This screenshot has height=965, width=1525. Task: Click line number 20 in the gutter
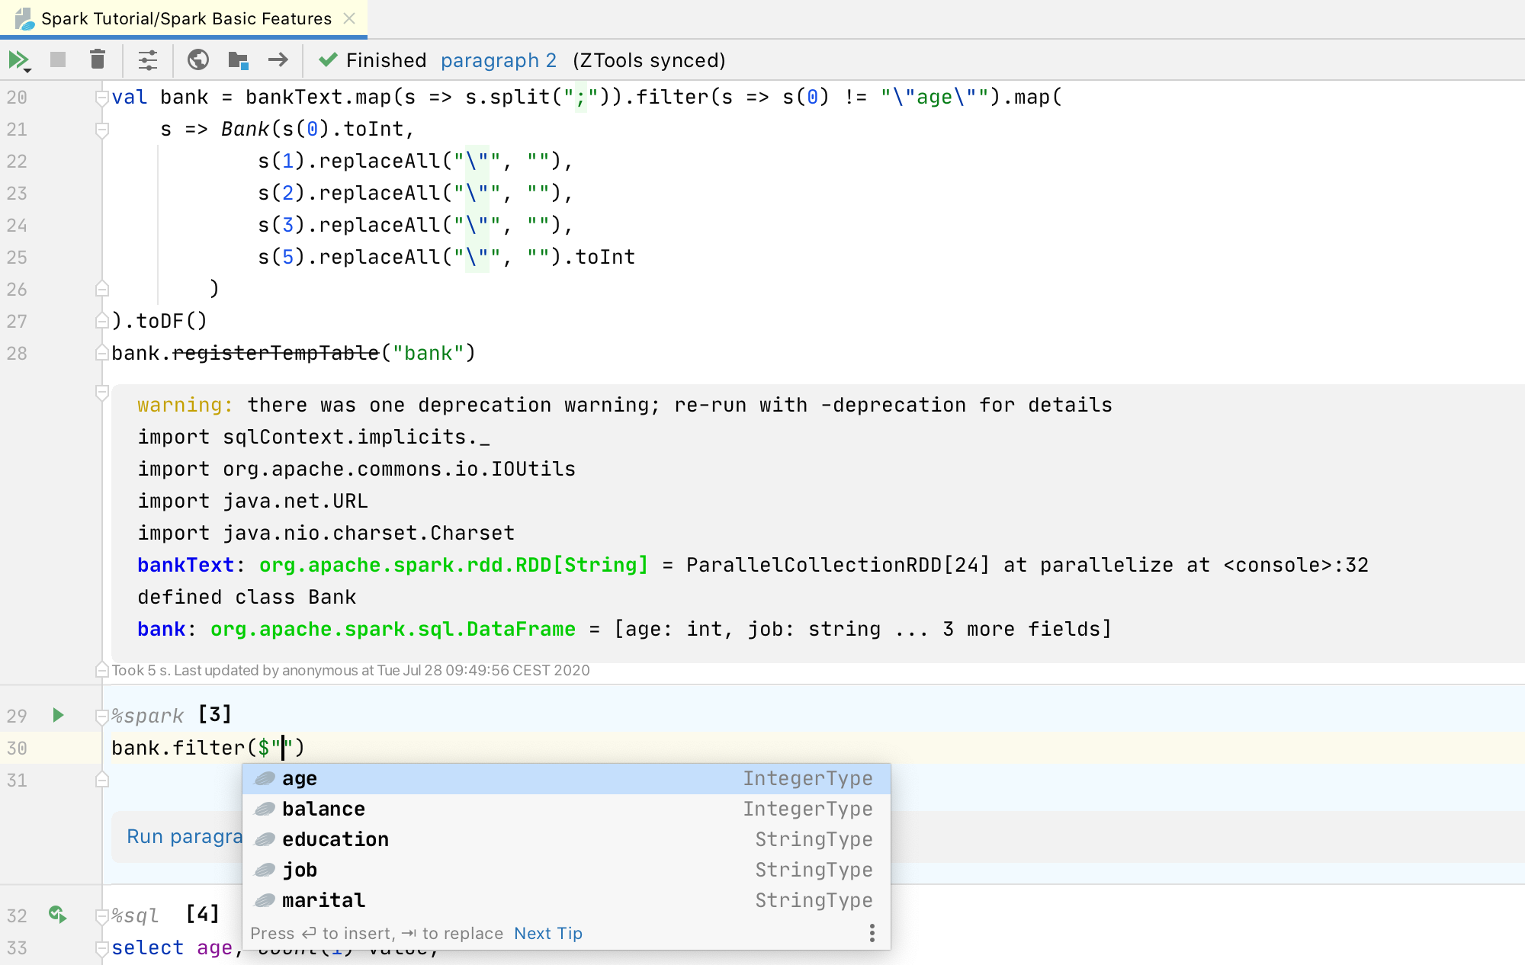[x=17, y=98]
